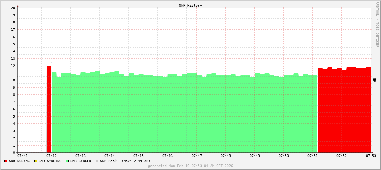Select the narrow red bar near 07:42
The height and width of the screenshot is (170, 381).
[49, 110]
